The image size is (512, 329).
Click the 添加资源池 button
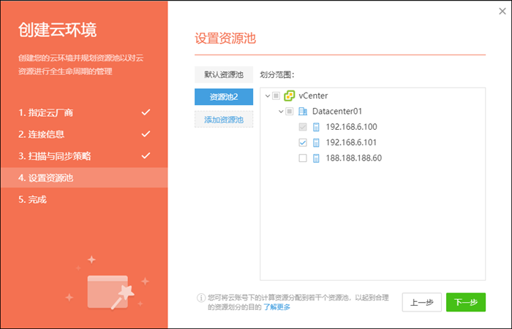[223, 119]
